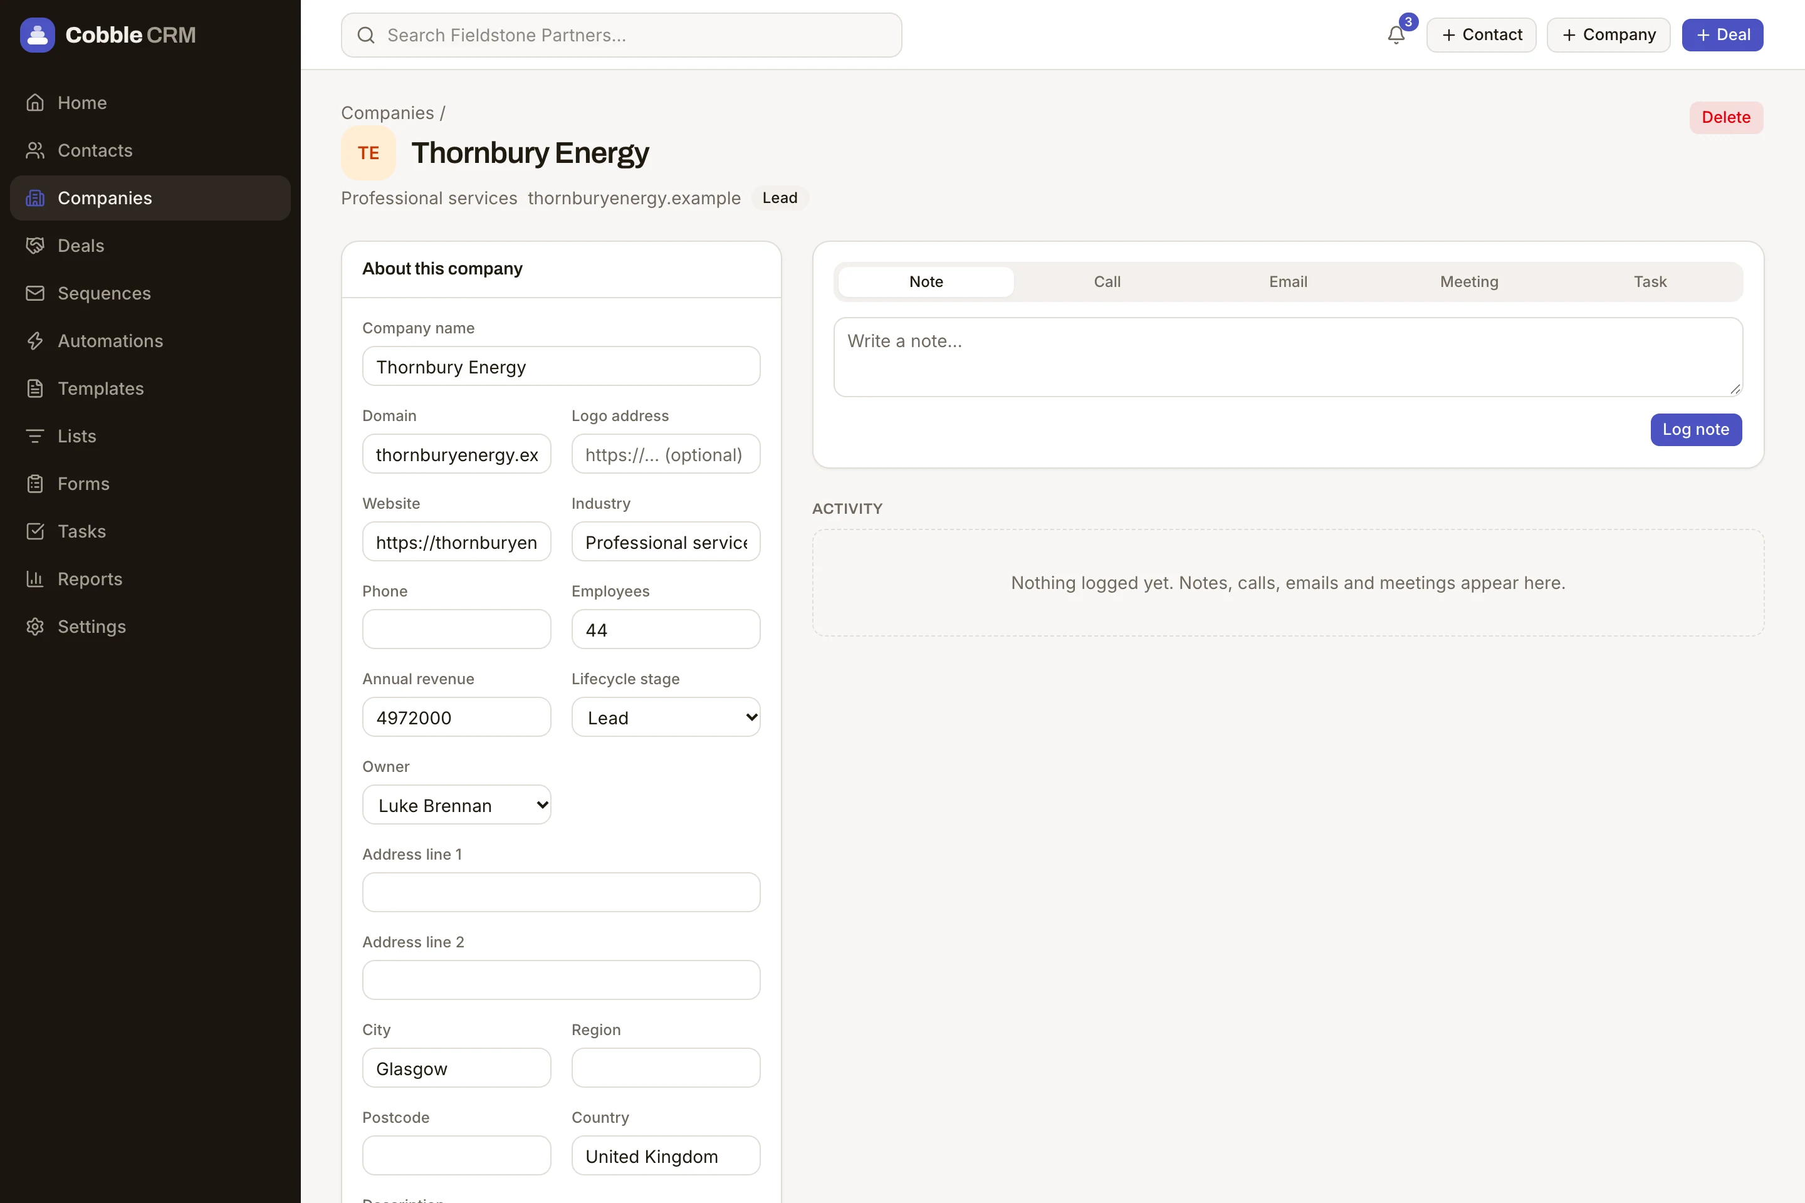
Task: Click the Industry field
Action: point(666,541)
